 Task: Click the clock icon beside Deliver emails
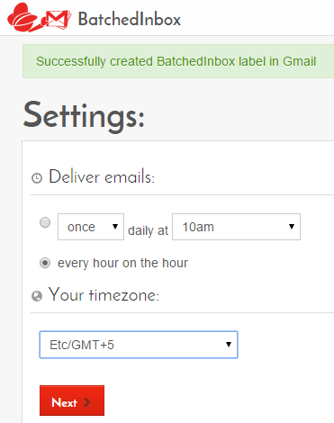pyautogui.click(x=37, y=178)
